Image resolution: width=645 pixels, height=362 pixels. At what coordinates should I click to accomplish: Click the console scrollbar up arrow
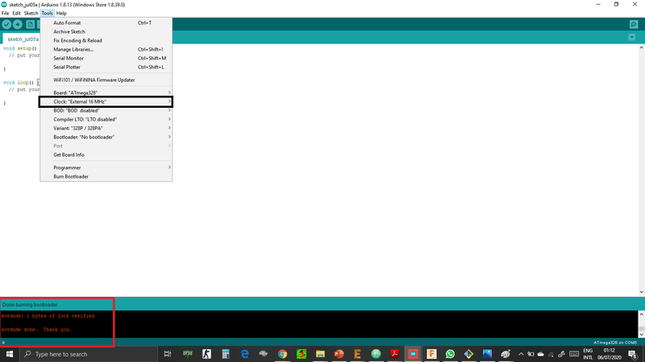click(x=641, y=315)
